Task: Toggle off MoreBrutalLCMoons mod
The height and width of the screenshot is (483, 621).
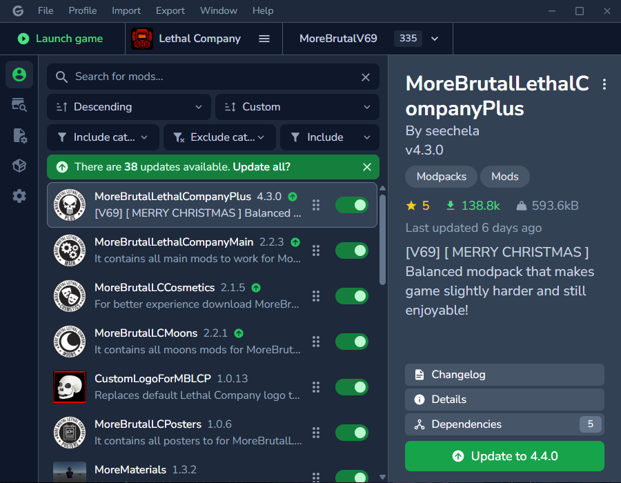Action: (x=352, y=342)
